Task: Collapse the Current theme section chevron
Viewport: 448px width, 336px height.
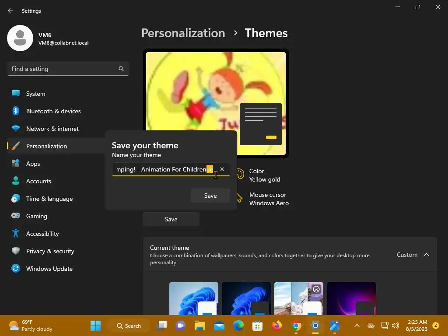Action: (427, 255)
